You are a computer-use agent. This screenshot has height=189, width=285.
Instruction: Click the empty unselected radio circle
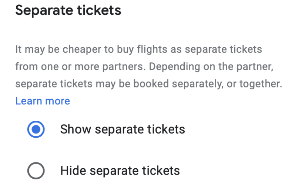point(36,171)
